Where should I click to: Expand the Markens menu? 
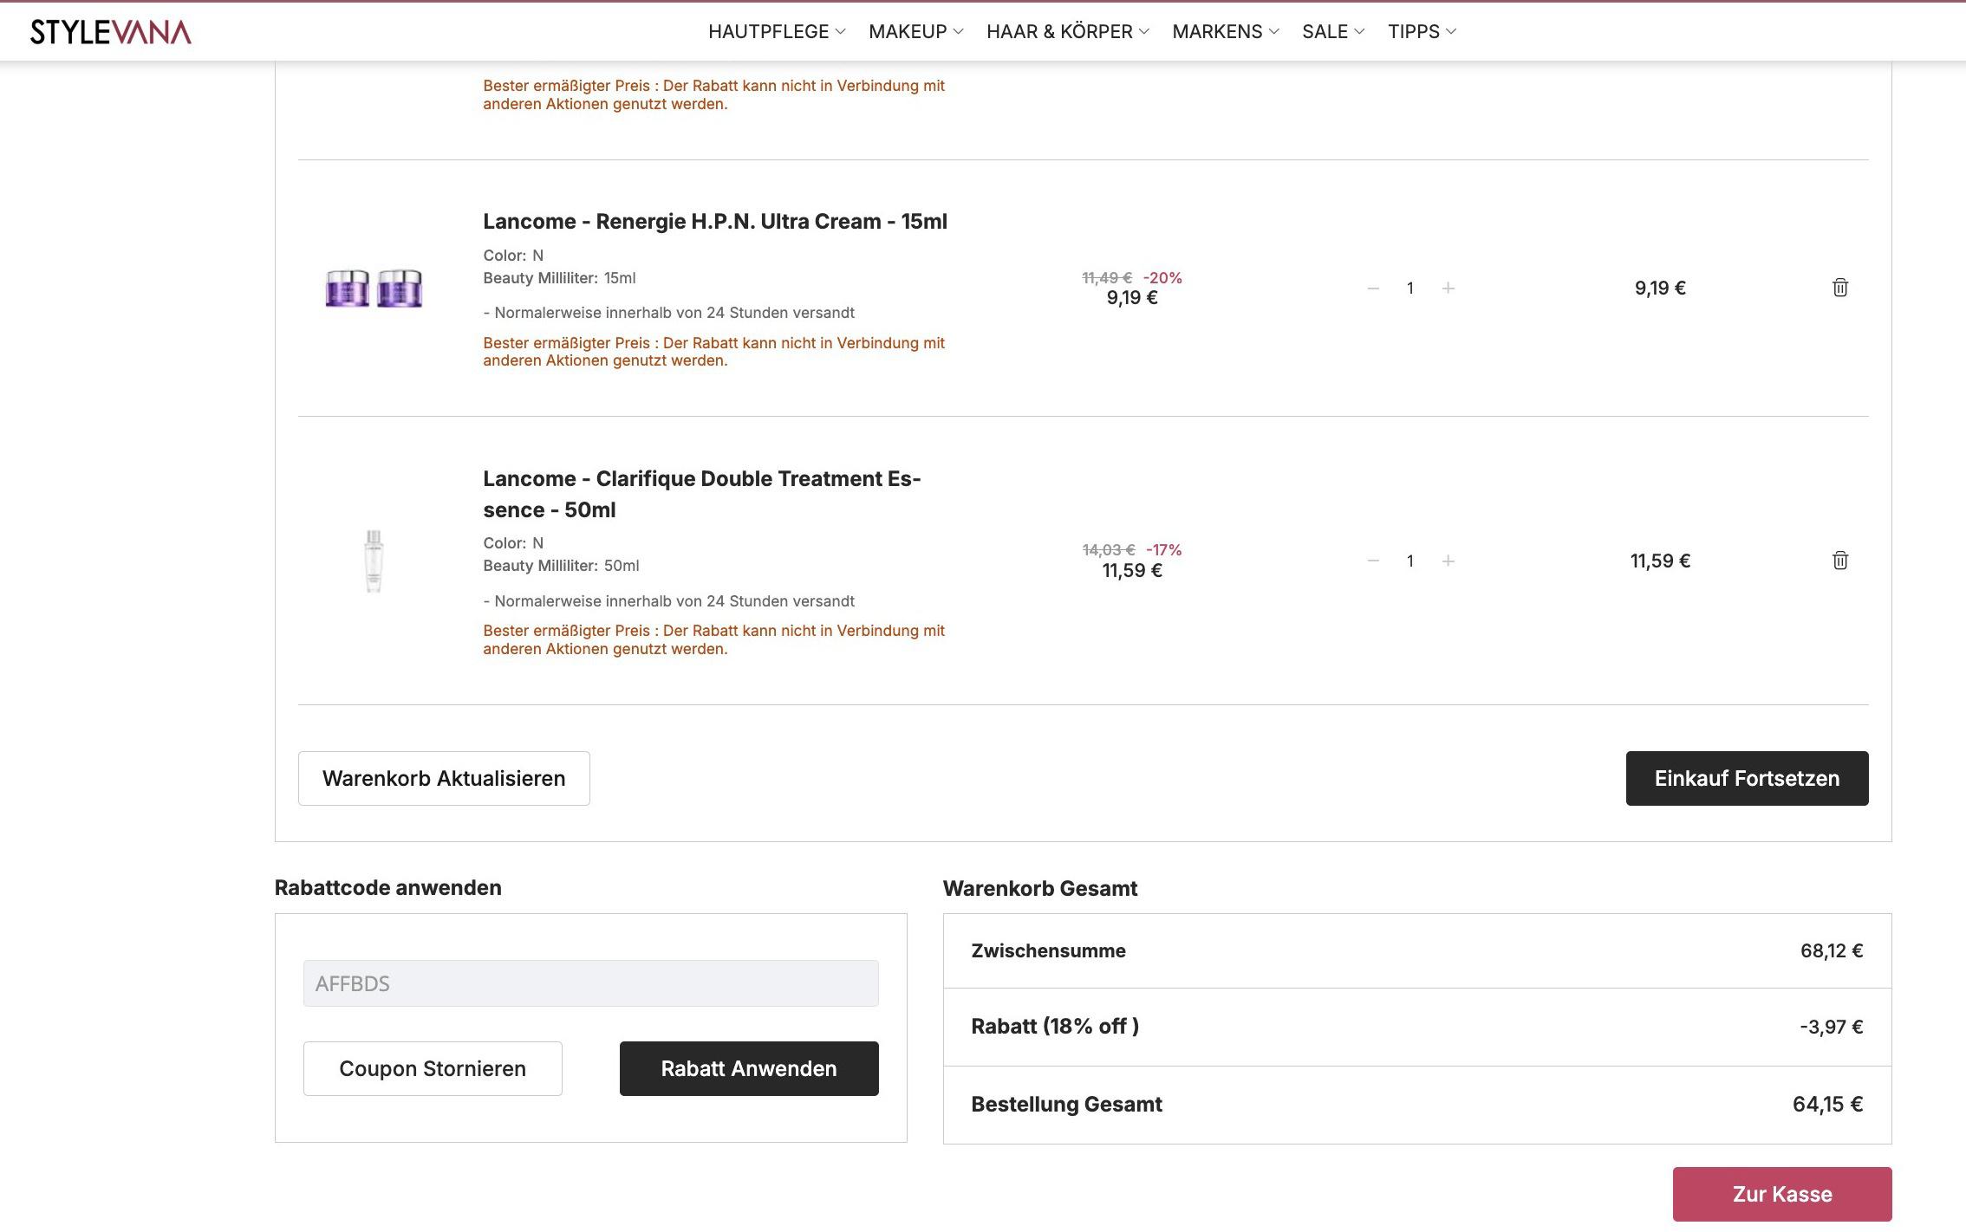coord(1226,32)
